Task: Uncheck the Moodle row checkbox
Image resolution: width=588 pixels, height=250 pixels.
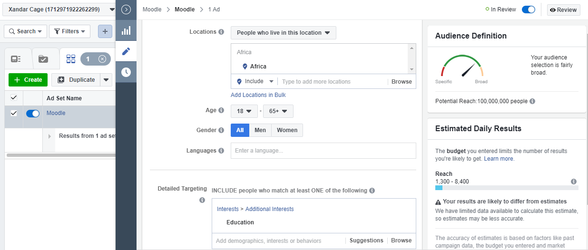Action: click(x=14, y=113)
